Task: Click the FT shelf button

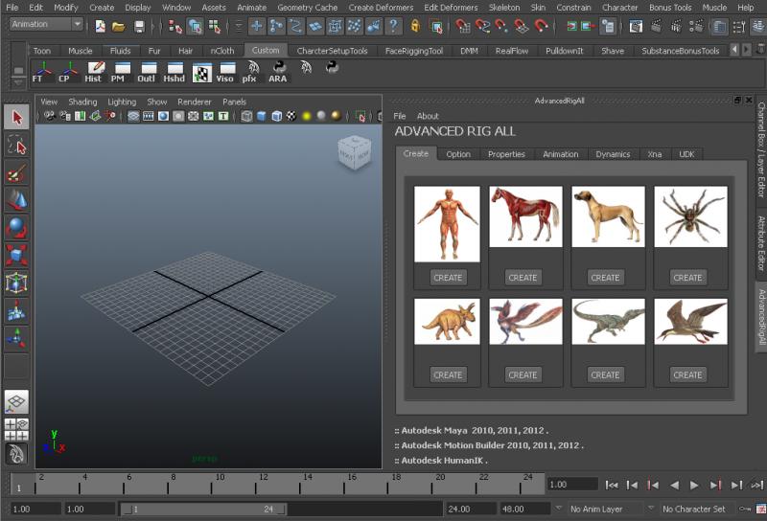Action: 42,73
